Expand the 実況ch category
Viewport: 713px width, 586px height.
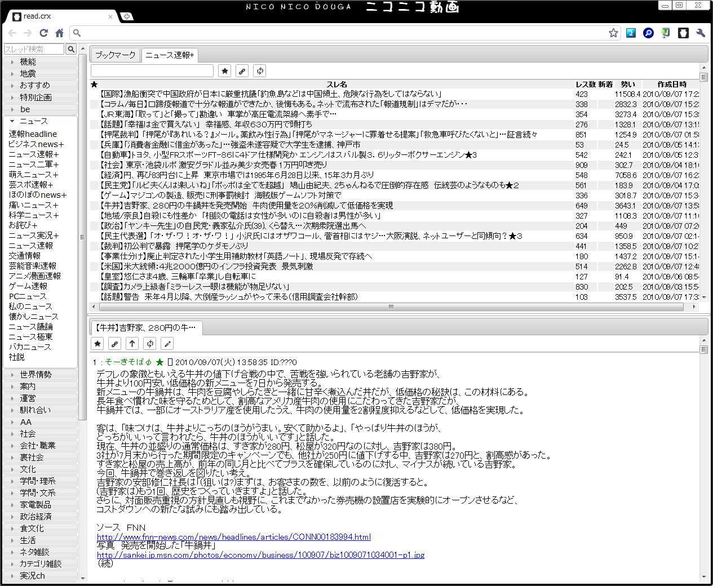tap(40, 575)
